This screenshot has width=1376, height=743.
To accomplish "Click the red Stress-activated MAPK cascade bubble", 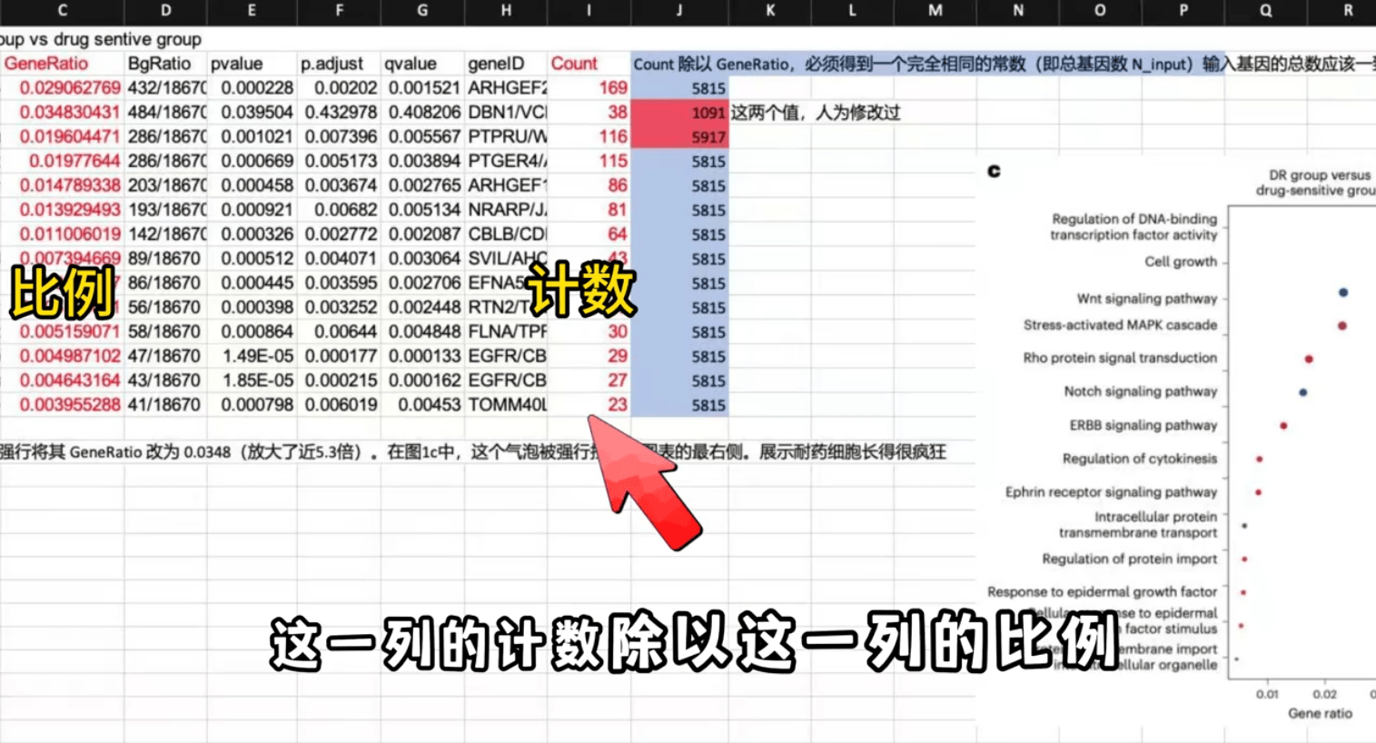I will point(1342,324).
